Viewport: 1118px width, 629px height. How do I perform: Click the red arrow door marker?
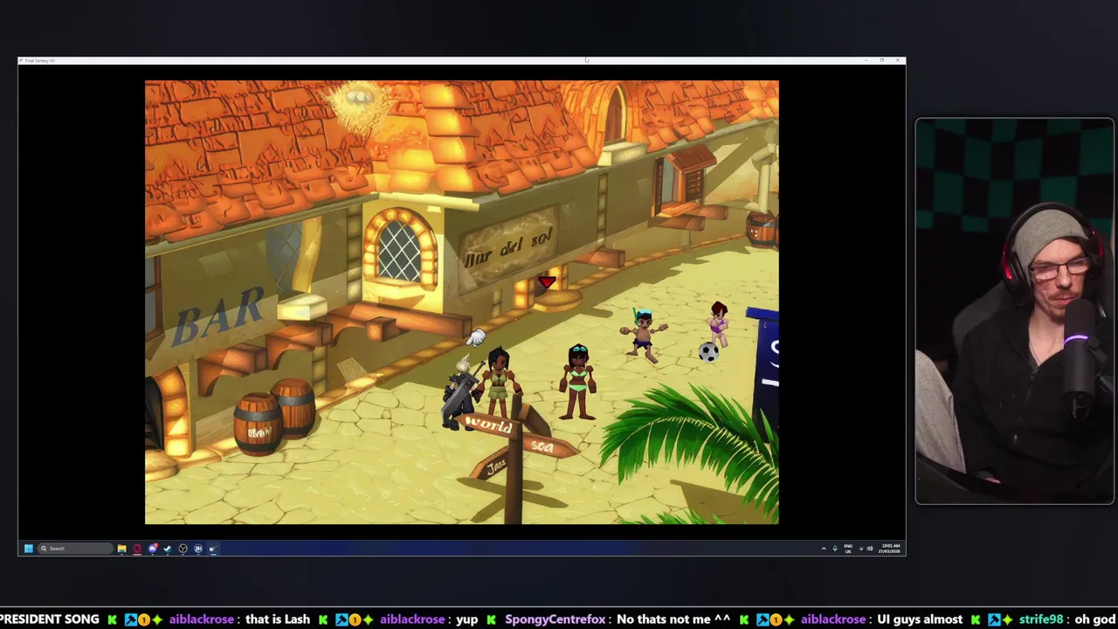click(547, 282)
